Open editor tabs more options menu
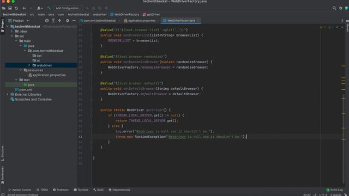Screen dimensions: 349x196 (342, 21)
